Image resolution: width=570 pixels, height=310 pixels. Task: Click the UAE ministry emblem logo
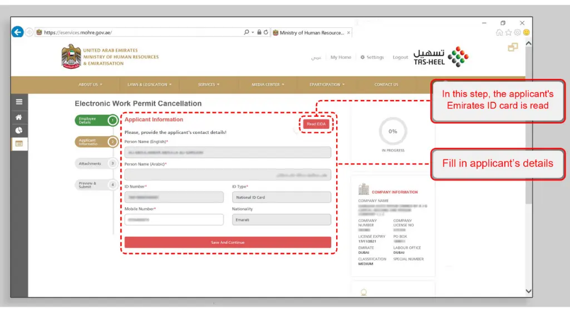tap(71, 57)
